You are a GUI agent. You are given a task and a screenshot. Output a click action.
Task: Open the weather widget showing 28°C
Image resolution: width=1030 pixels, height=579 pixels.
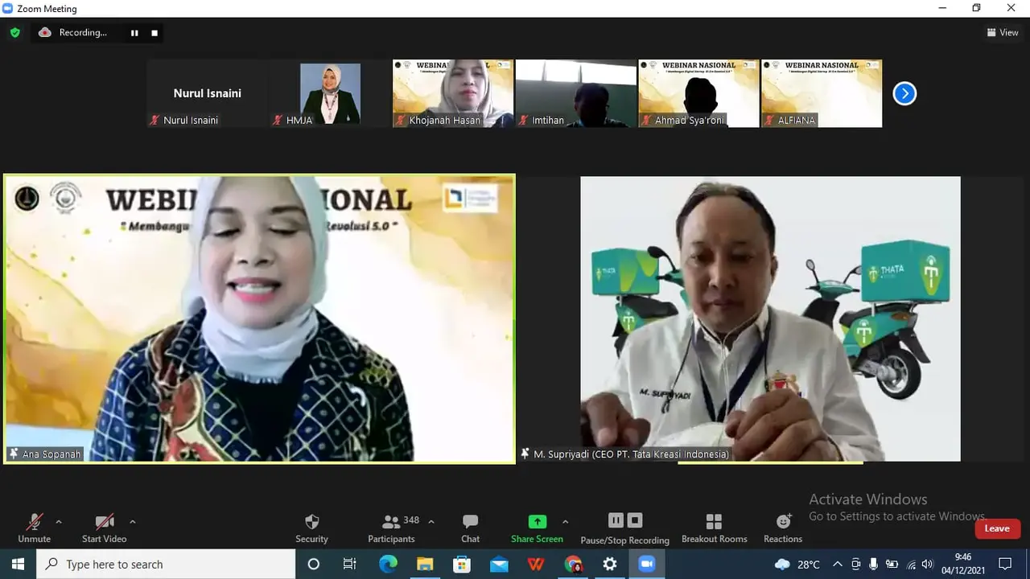click(797, 564)
